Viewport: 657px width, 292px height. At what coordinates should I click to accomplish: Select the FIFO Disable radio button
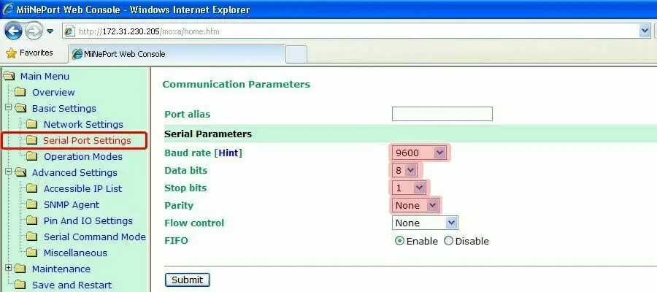[448, 241]
